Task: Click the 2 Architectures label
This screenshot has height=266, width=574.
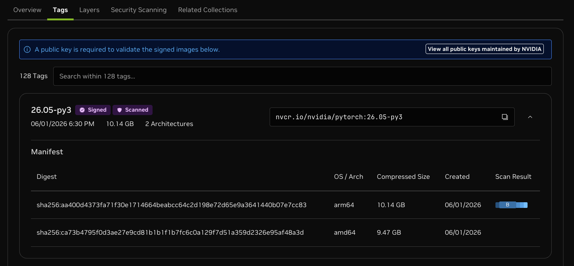Action: [x=169, y=124]
